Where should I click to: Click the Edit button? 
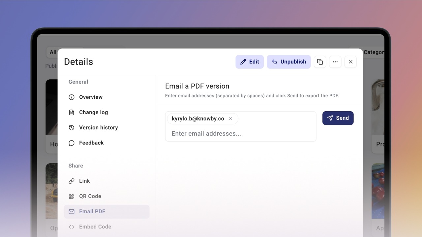click(x=250, y=62)
